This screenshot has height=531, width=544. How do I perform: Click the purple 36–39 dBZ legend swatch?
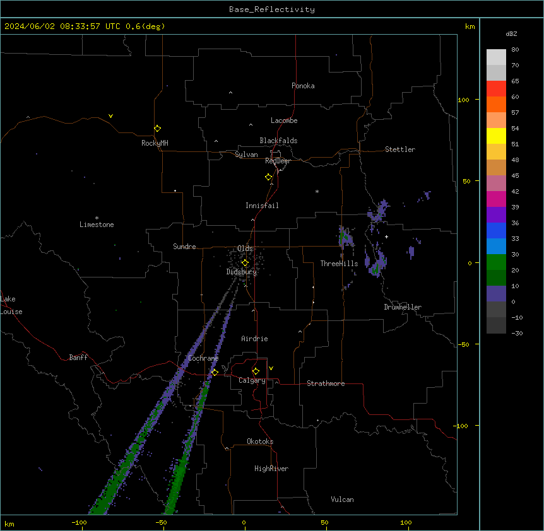click(x=496, y=215)
